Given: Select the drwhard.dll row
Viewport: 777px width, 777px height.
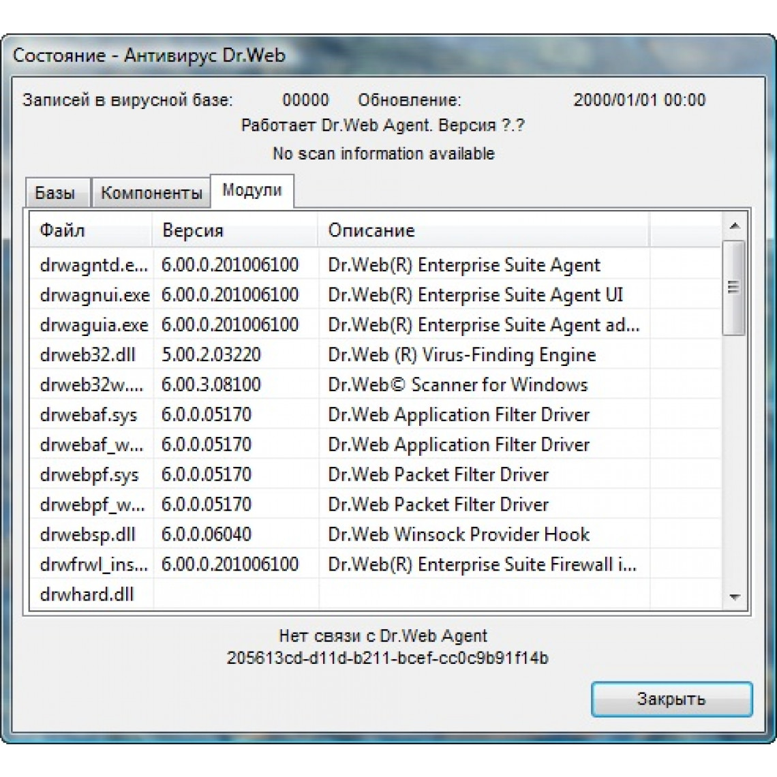Looking at the screenshot, I should pyautogui.click(x=375, y=594).
